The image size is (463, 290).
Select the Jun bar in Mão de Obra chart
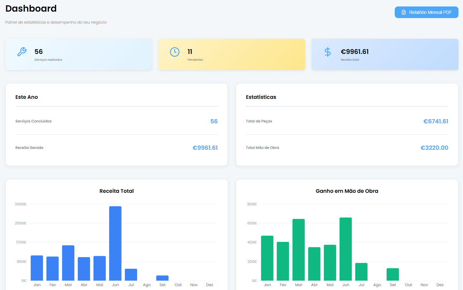point(346,249)
